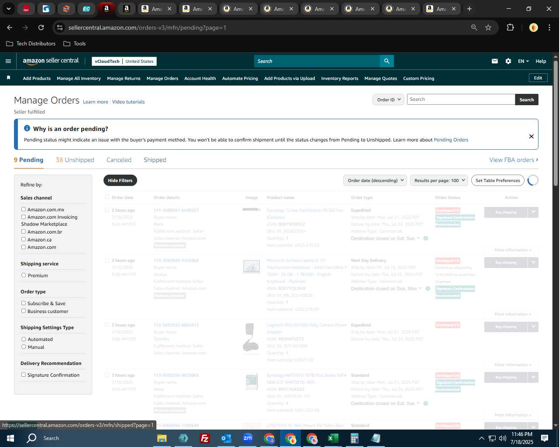
Task: Check the Amazon.com Invoicing Shadow Marketplace filter
Action: (x=24, y=217)
